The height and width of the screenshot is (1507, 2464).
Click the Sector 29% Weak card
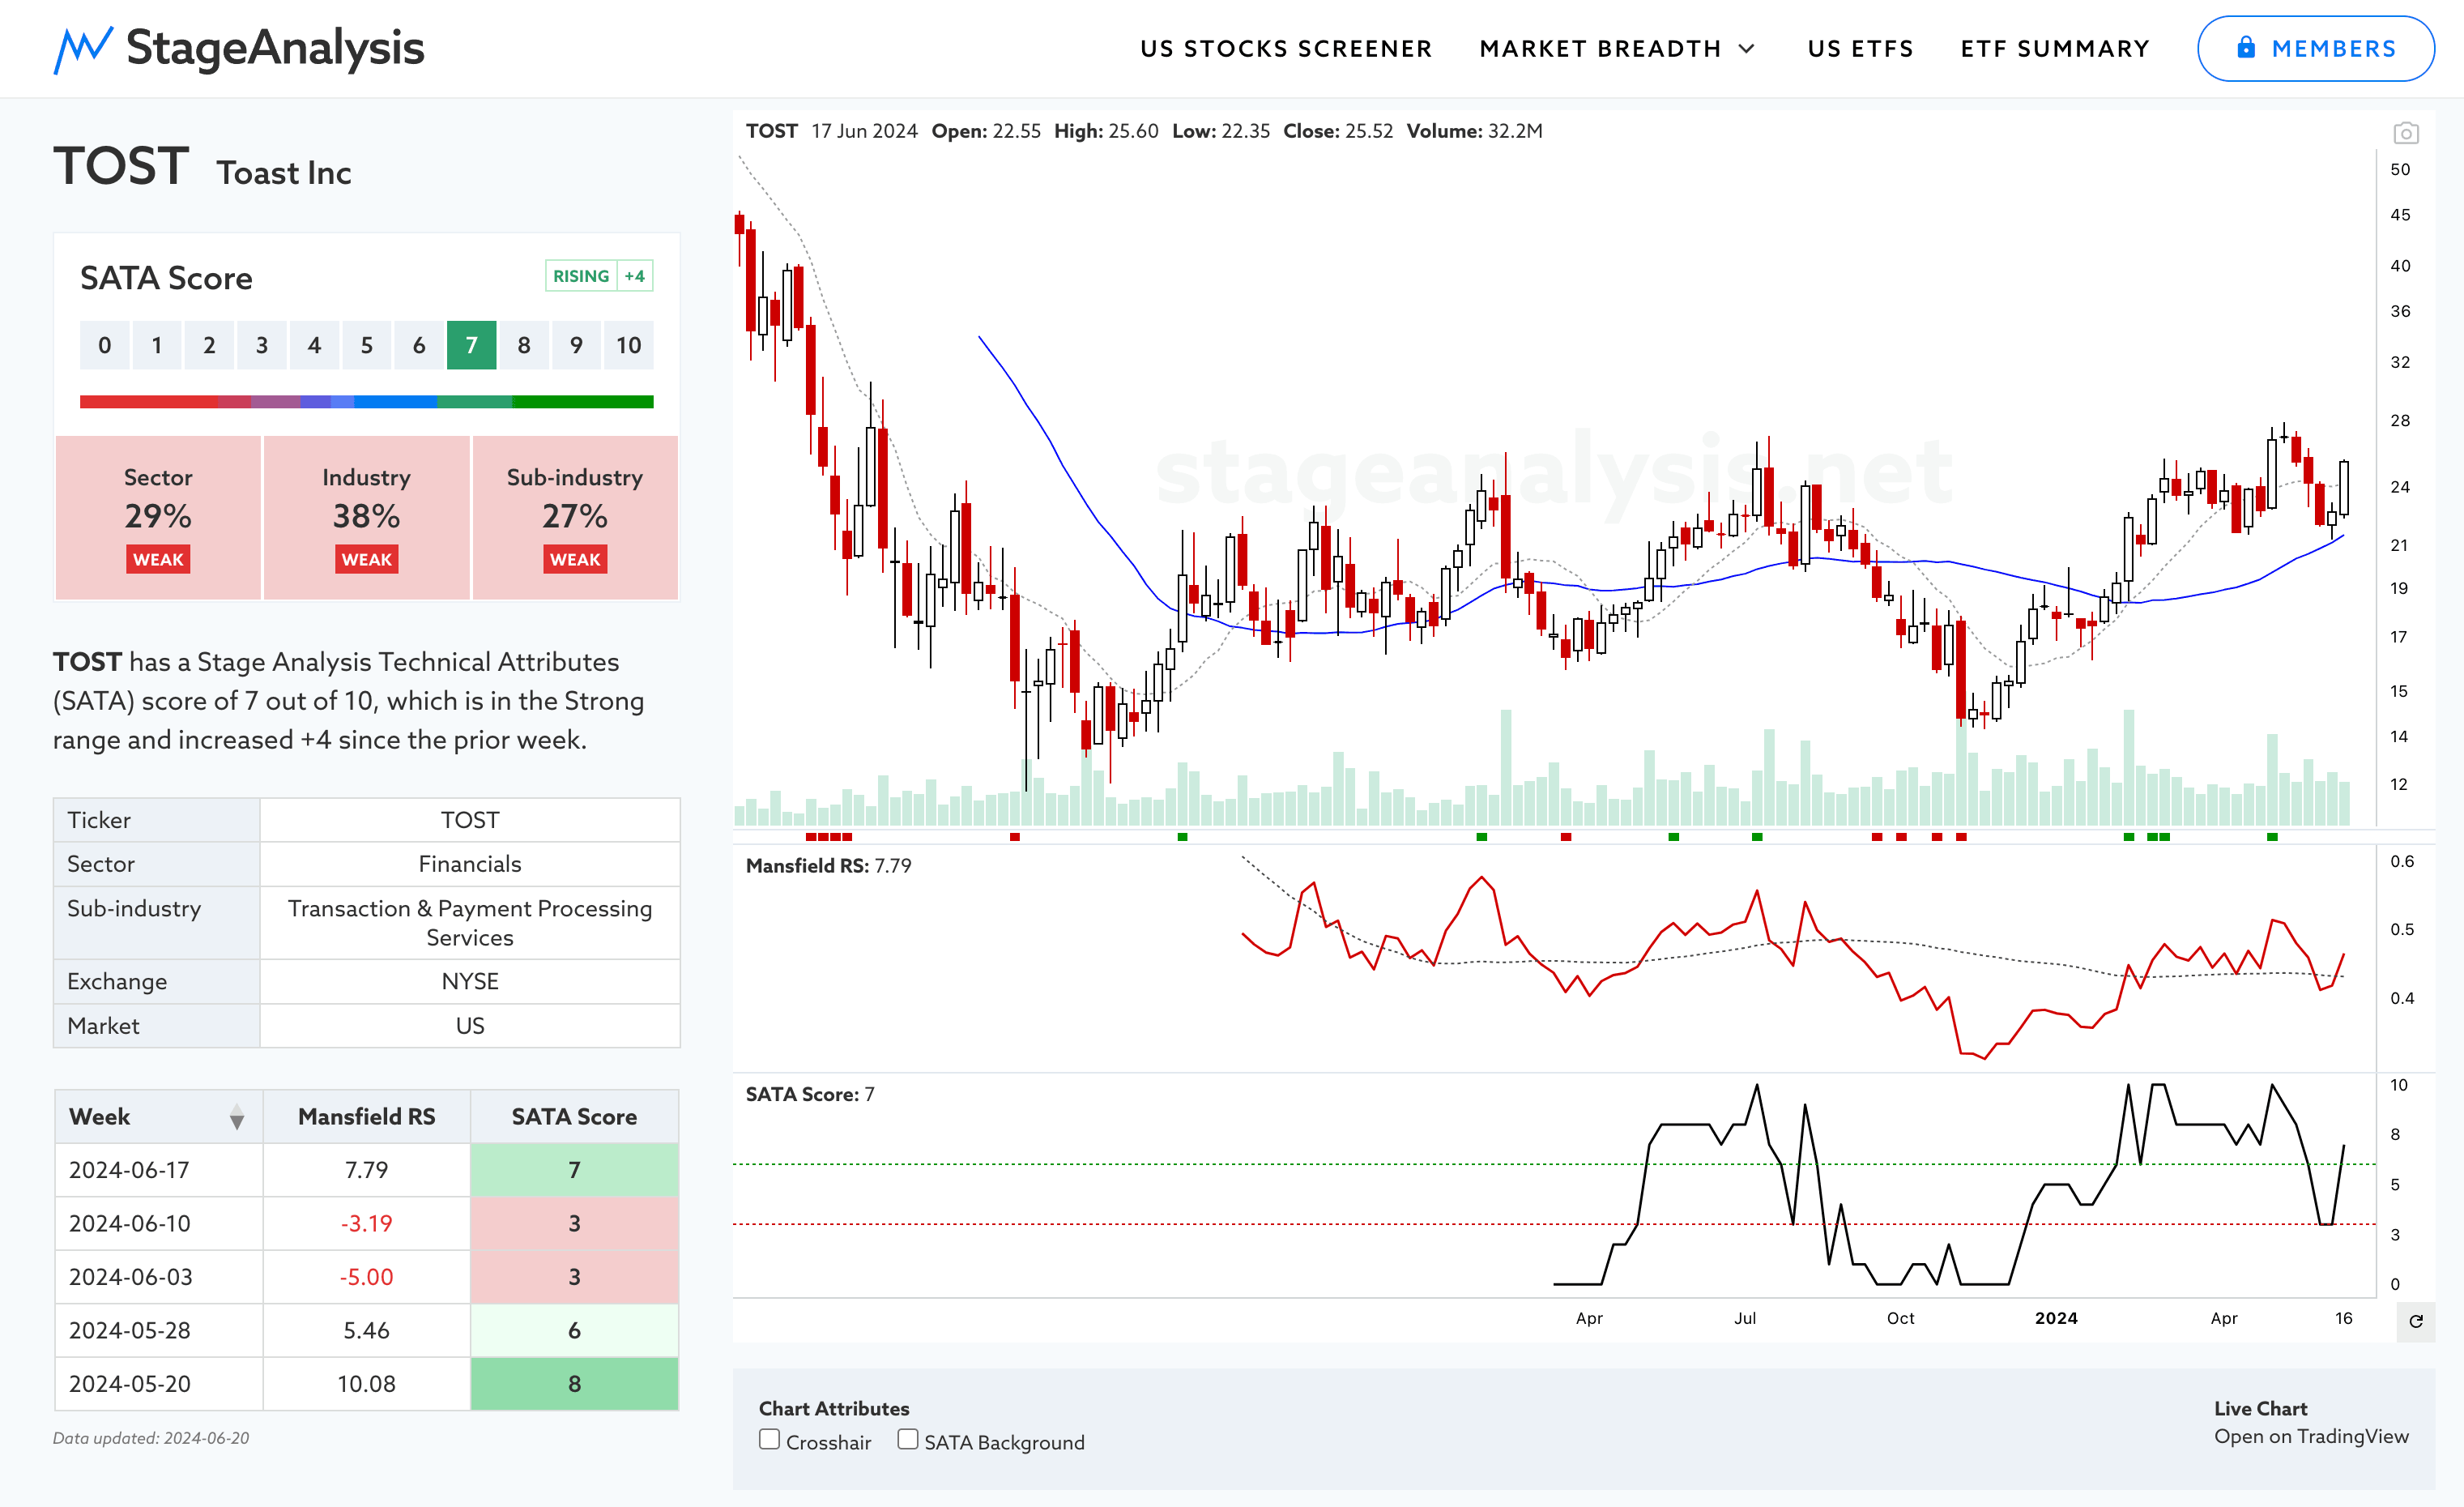[158, 518]
